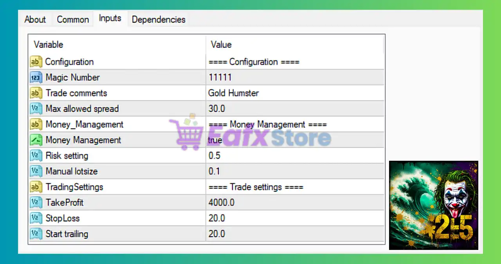Open the Dependencies tab
This screenshot has height=264, width=501.
point(159,20)
